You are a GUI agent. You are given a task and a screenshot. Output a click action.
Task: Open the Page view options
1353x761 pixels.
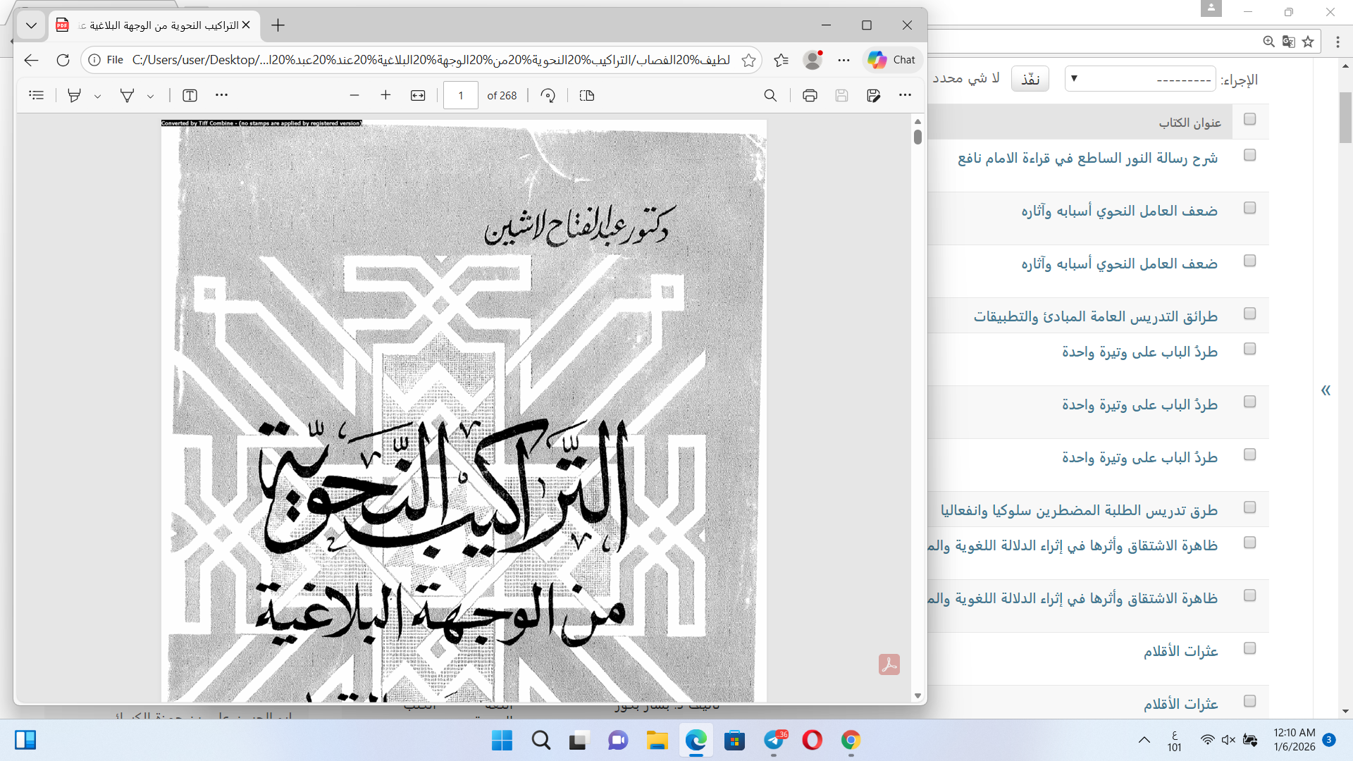tap(587, 95)
